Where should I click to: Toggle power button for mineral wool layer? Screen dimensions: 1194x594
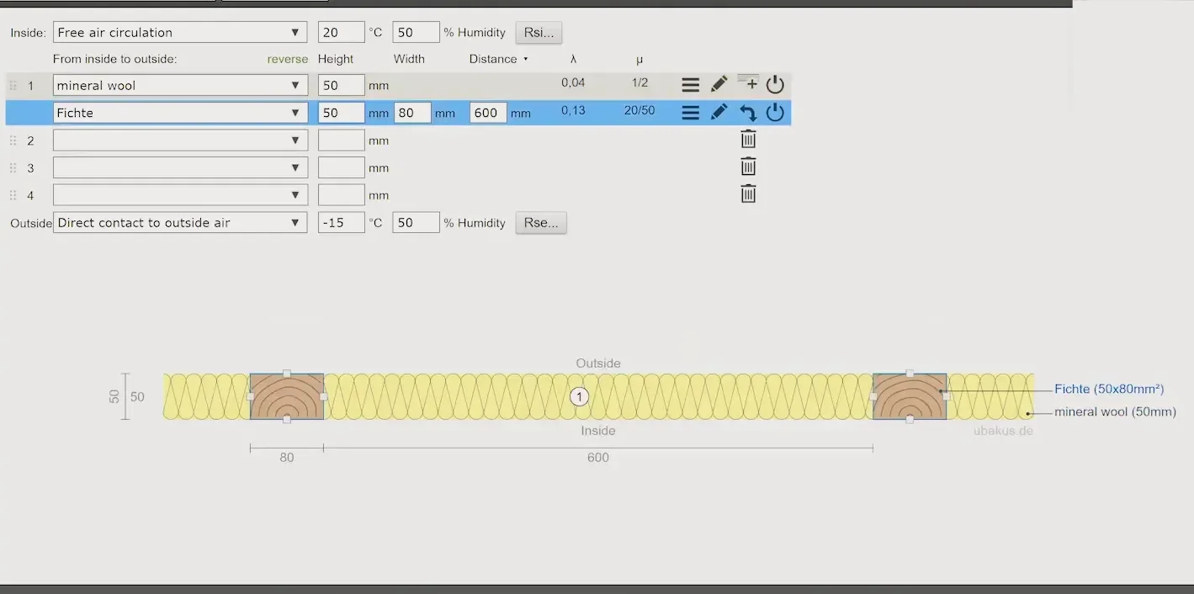click(x=775, y=85)
